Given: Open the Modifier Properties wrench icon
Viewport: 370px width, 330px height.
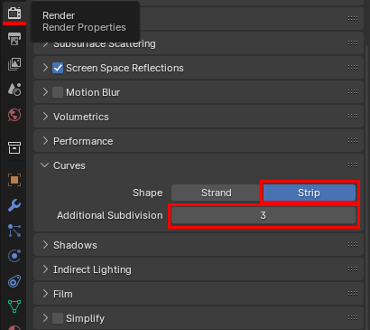Looking at the screenshot, I should click(x=14, y=205).
